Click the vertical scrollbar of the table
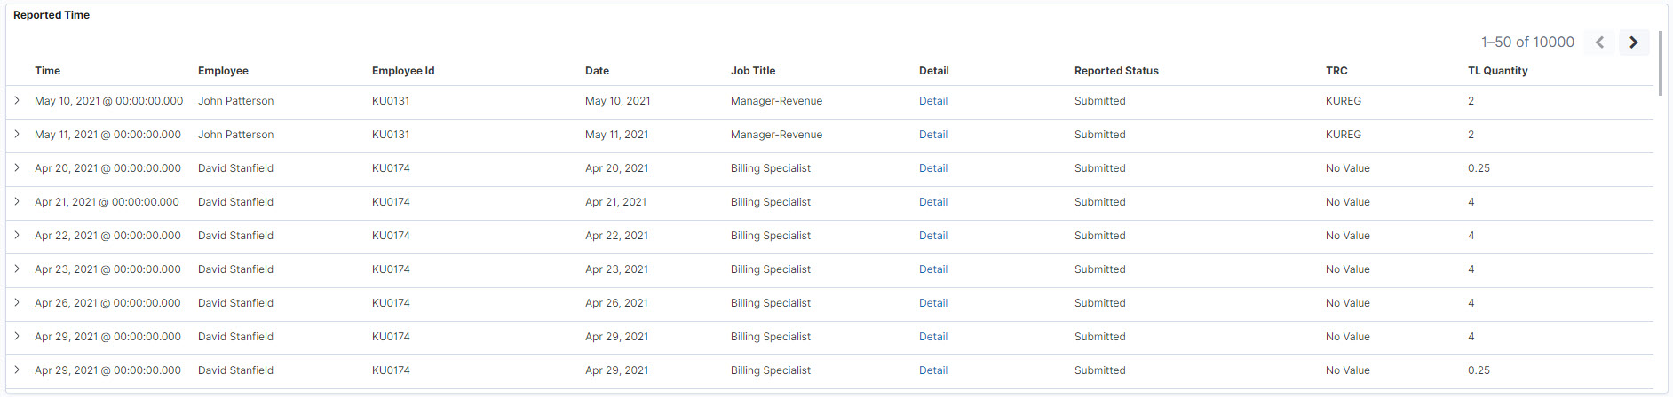 click(x=1661, y=62)
